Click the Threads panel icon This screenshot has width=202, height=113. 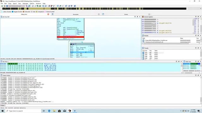[143, 48]
